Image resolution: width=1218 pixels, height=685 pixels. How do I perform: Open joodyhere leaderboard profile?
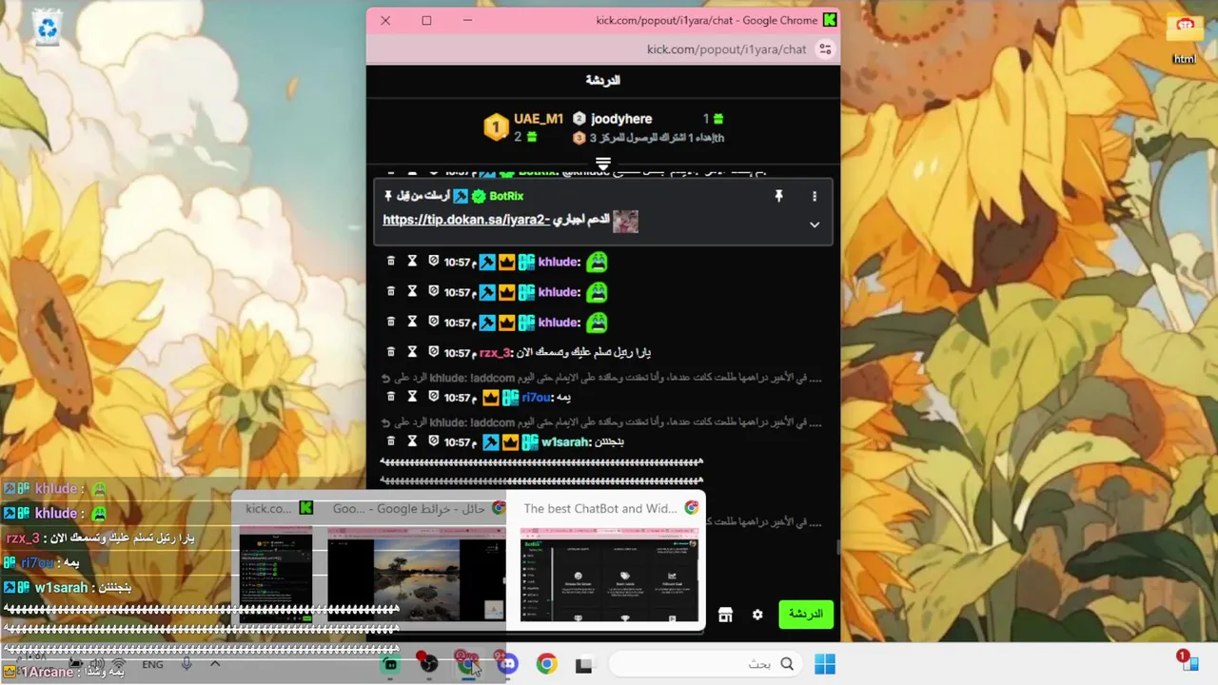(621, 119)
